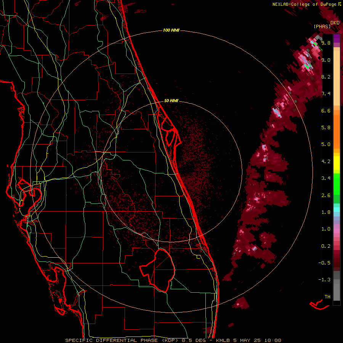The image size is (343, 343).
Task: Pick the yellow band of the color bar
Action: (337, 163)
